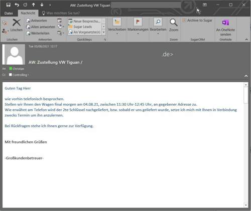Delete the email with Löschen icon

17,25
